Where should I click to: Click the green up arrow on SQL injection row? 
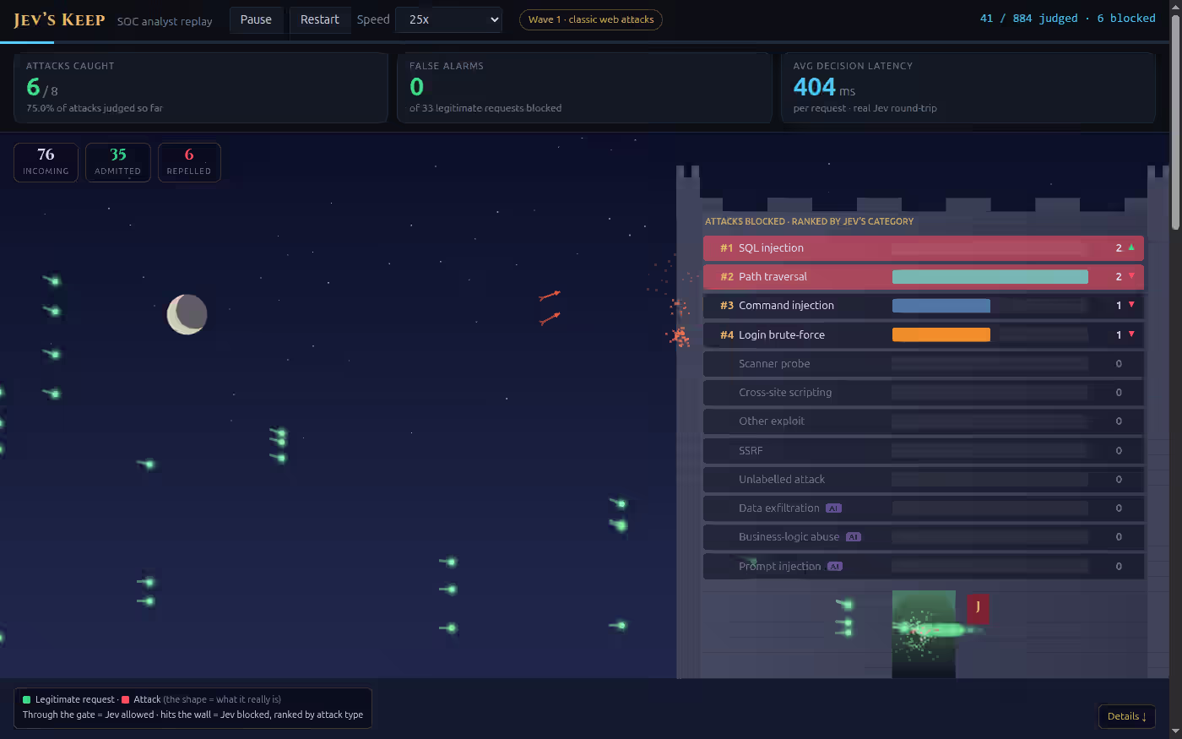pos(1131,247)
